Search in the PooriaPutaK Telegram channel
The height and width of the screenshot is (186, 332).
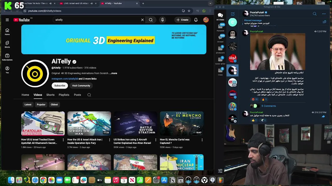(x=315, y=14)
